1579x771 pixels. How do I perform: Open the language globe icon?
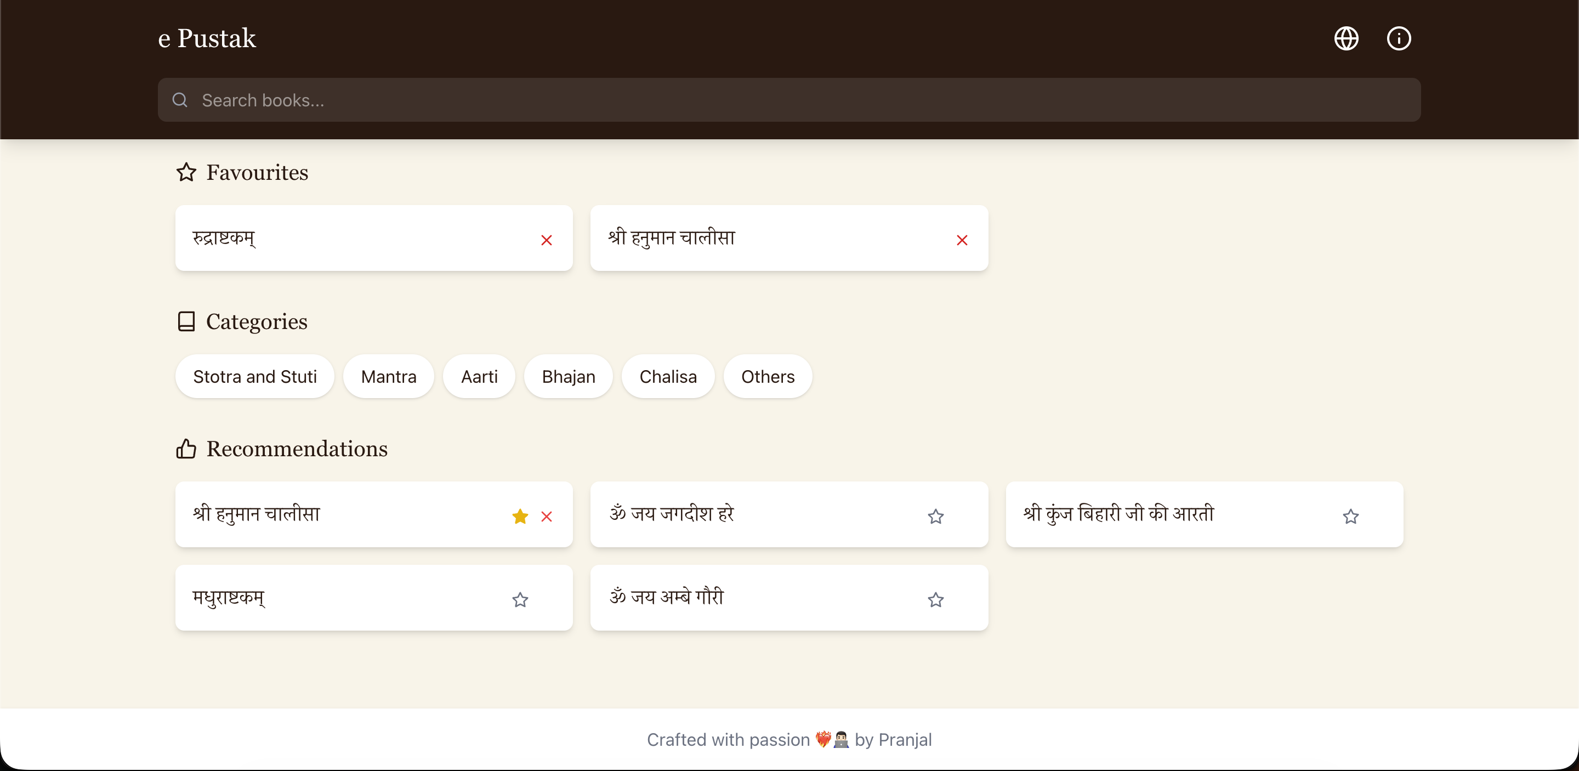[x=1346, y=38]
